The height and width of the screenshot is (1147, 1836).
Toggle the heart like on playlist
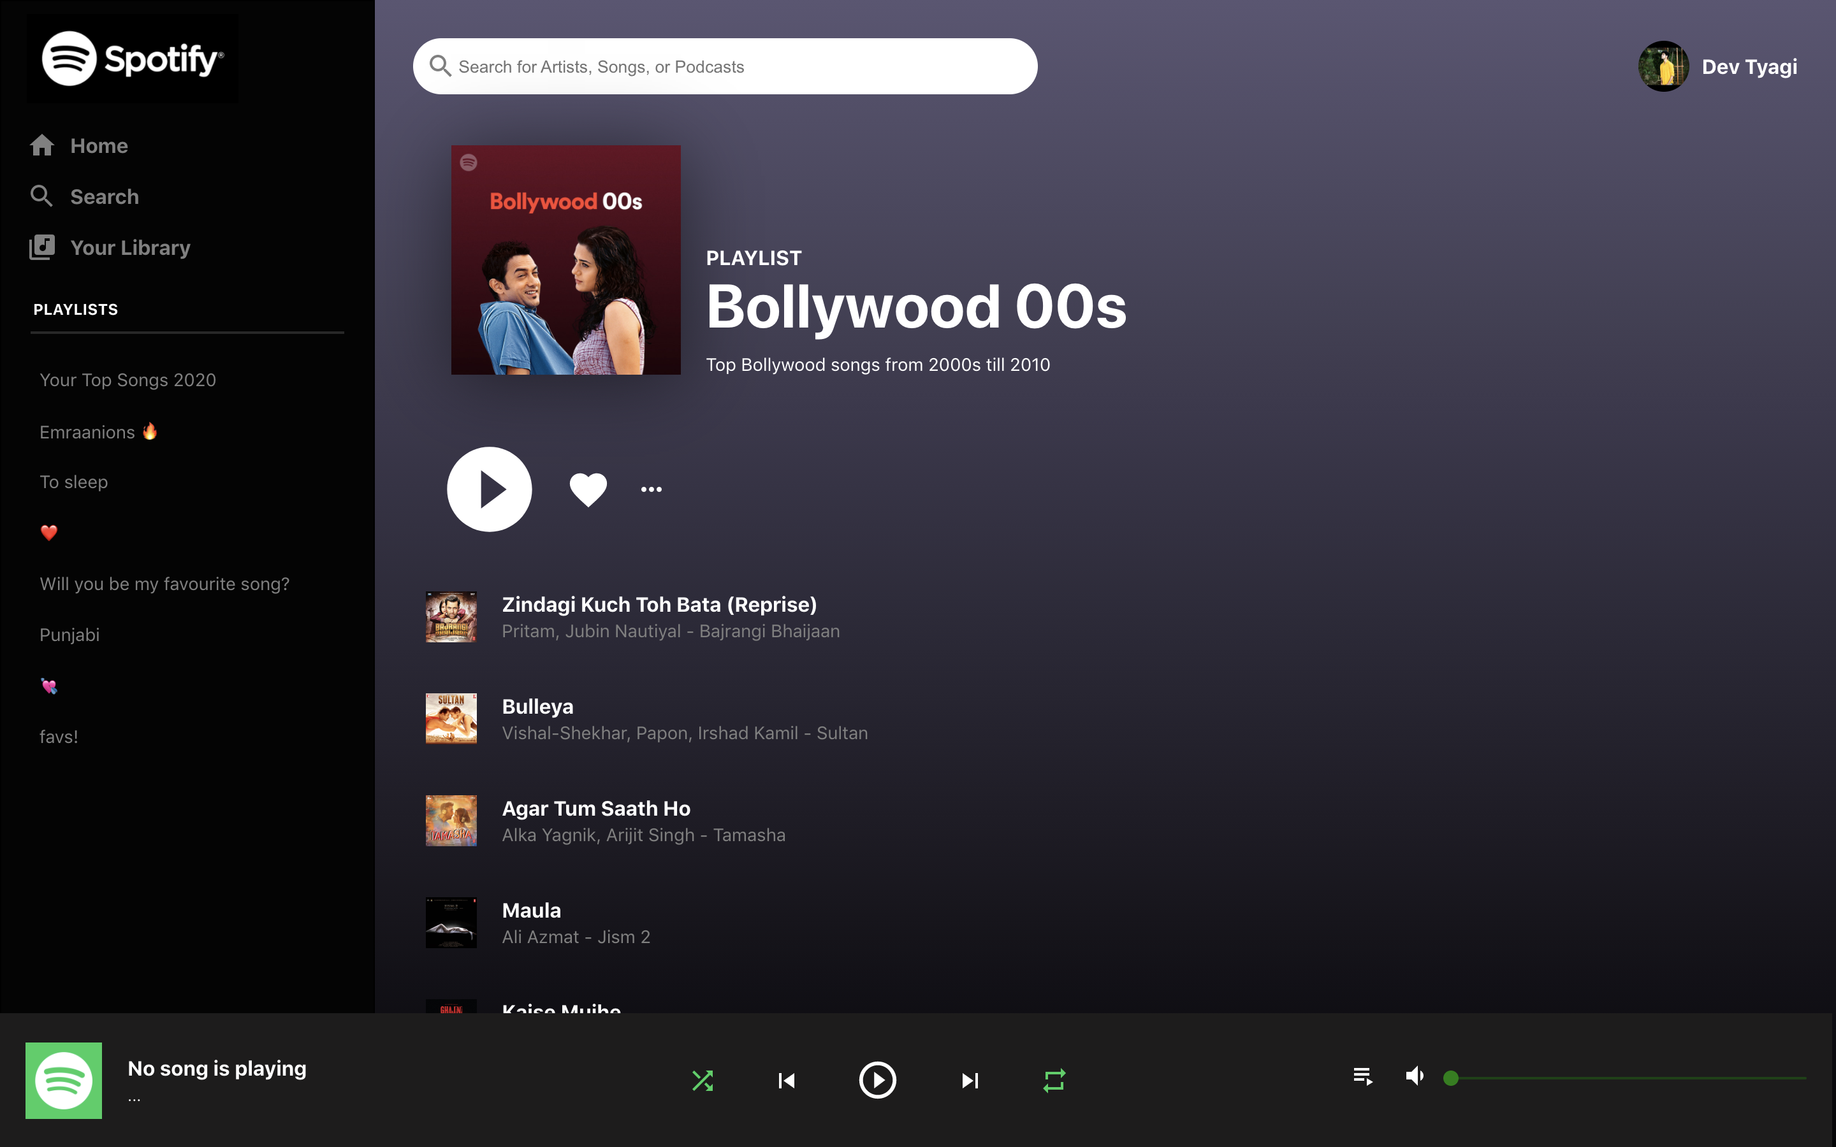pos(588,489)
